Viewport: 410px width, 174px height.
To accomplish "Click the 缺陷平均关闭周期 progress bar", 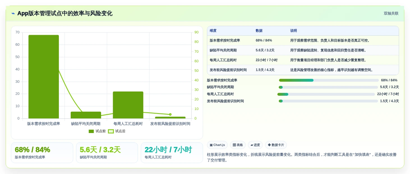I will (x=328, y=87).
